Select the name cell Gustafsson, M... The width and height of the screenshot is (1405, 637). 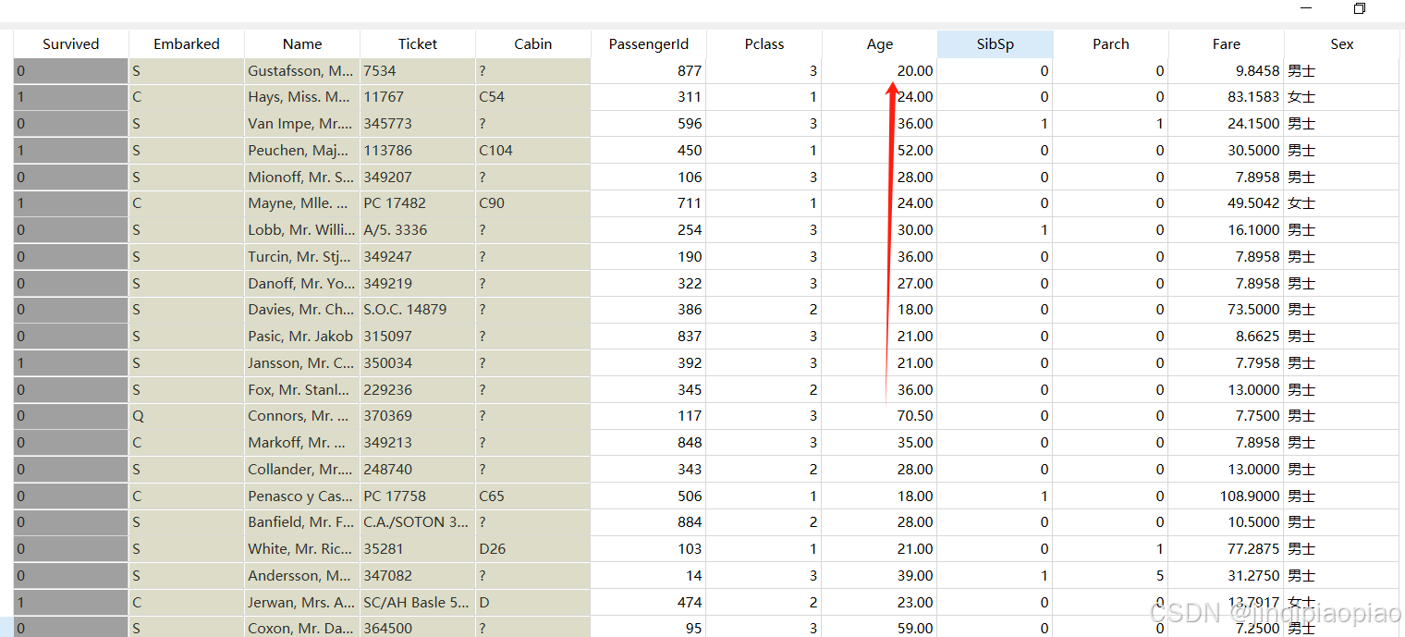point(302,70)
